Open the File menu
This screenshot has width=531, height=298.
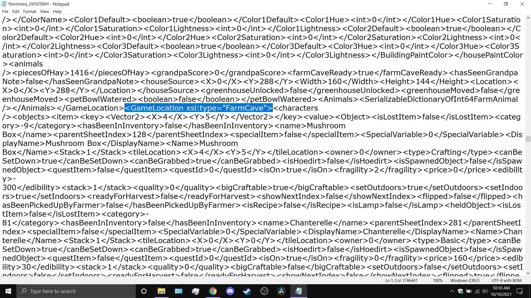[x=5, y=12]
